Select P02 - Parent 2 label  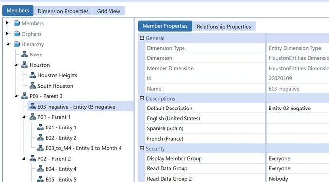point(54,159)
